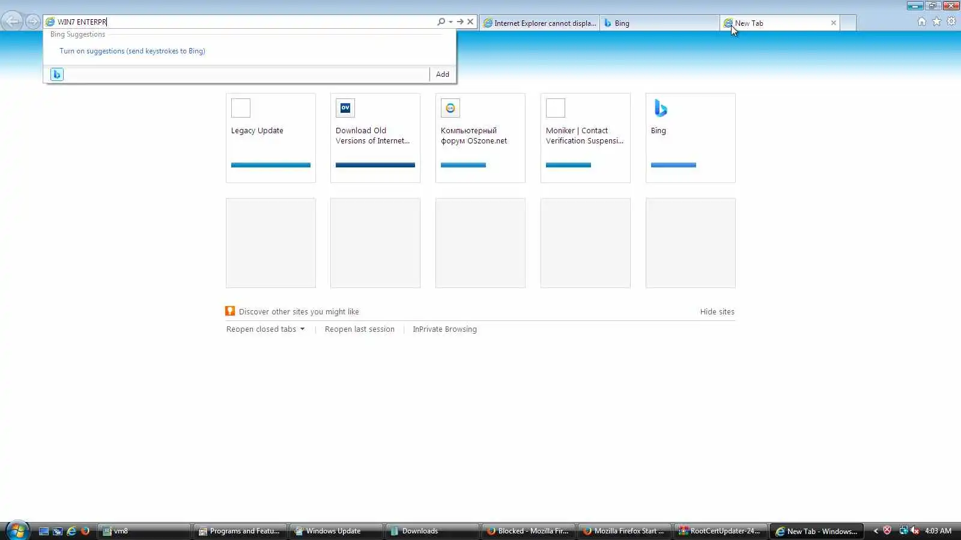Click the 4:03 AM system clock
The image size is (961, 540).
938,531
